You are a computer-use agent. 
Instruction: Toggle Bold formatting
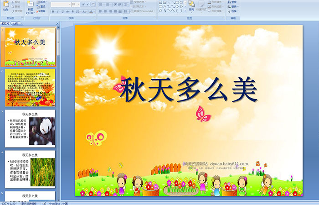(x=53, y=11)
